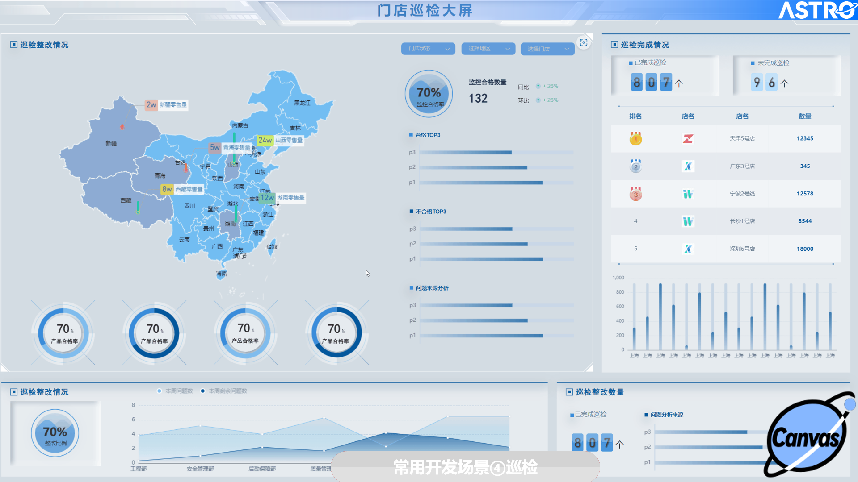858x482 pixels.
Task: Click the bronze rank 3 medal icon
Action: click(635, 194)
